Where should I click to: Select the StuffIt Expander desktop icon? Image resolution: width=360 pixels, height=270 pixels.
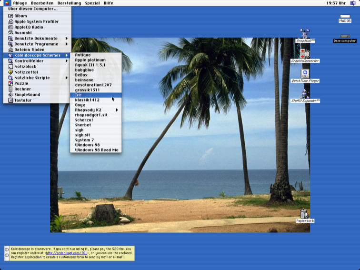point(305,94)
